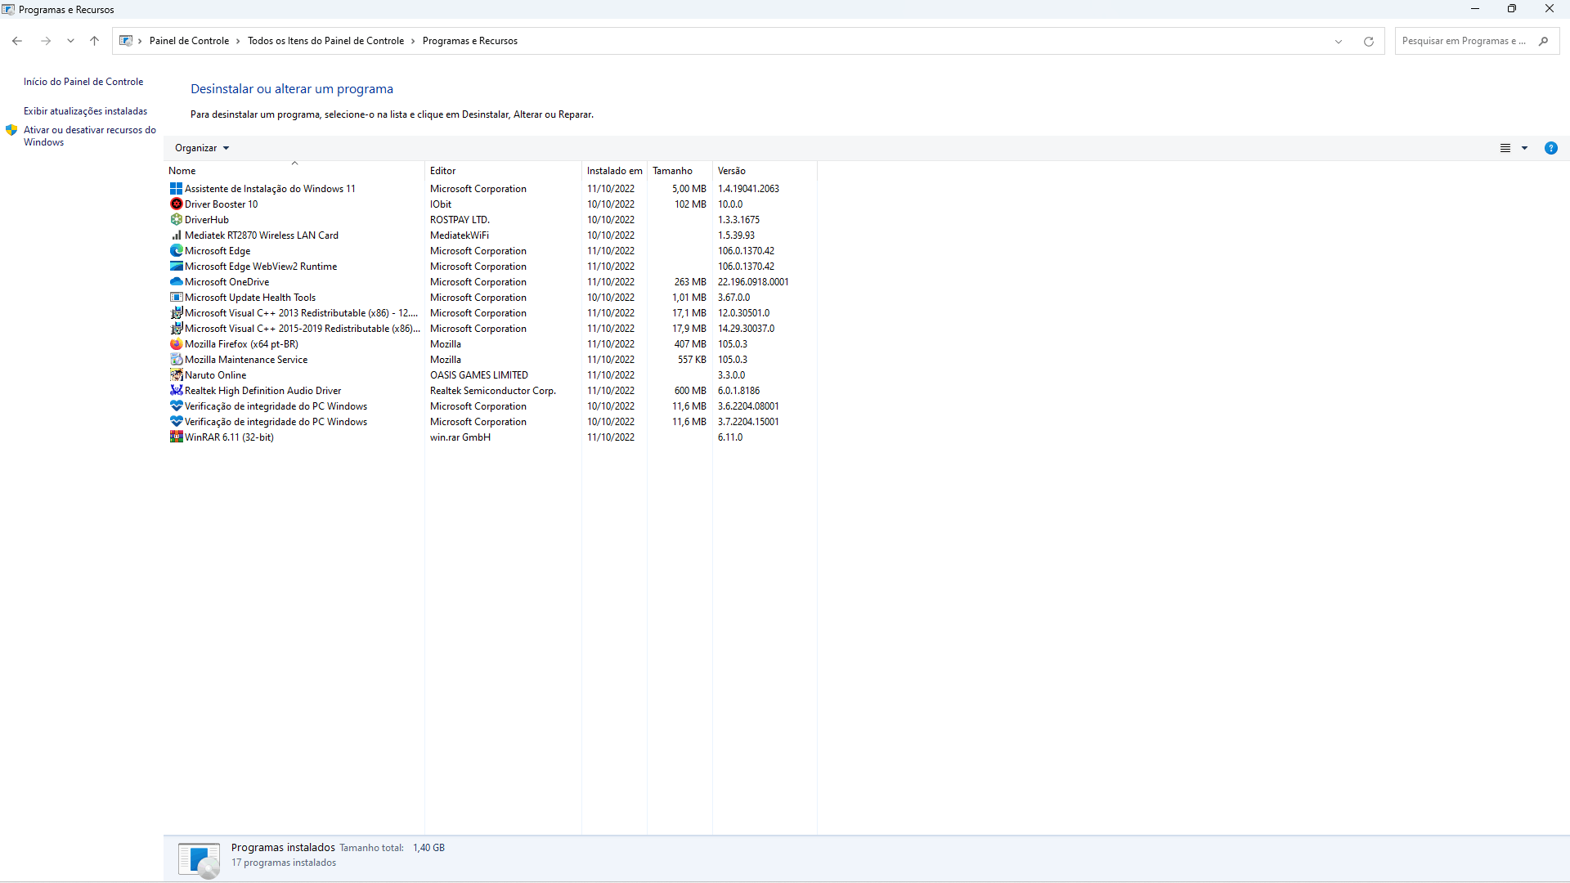This screenshot has width=1570, height=883.
Task: Click the Driver Booster 10 program icon
Action: coord(176,204)
